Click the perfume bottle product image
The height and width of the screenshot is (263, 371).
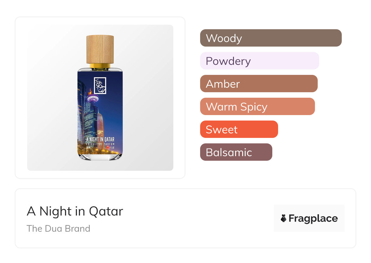coord(100,97)
